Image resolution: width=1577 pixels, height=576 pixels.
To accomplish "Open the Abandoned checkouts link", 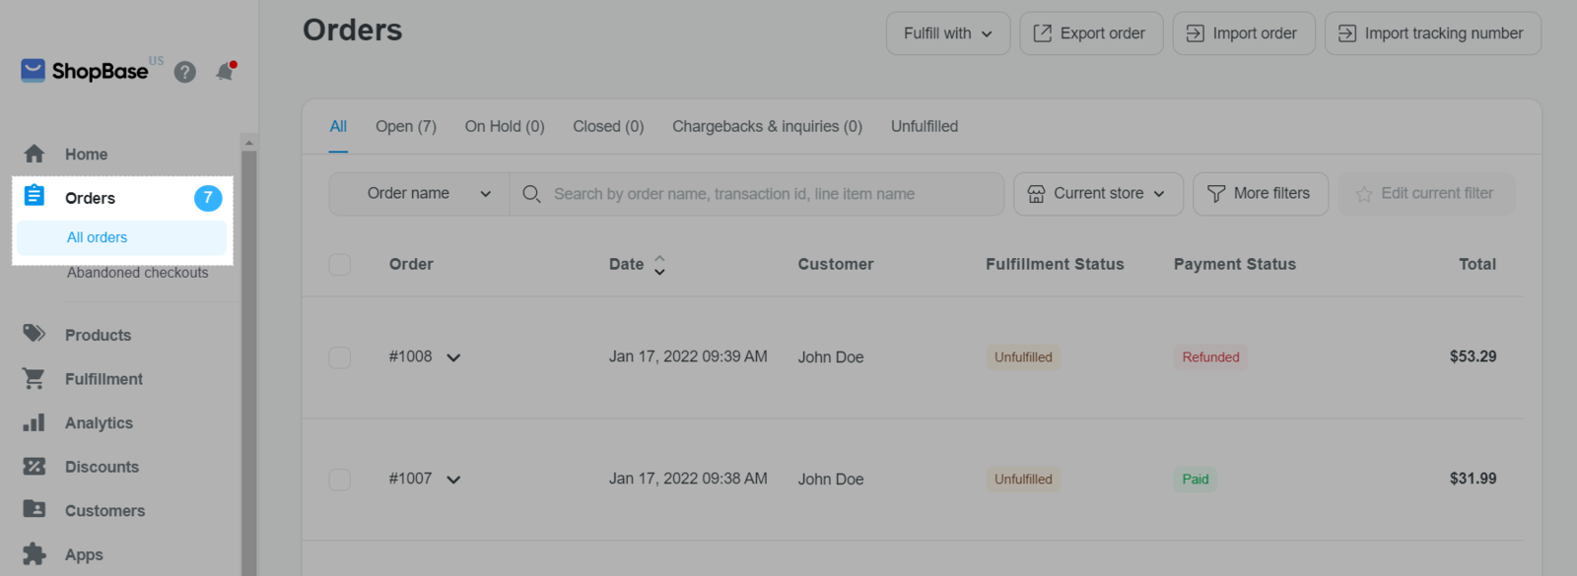I will point(137,273).
